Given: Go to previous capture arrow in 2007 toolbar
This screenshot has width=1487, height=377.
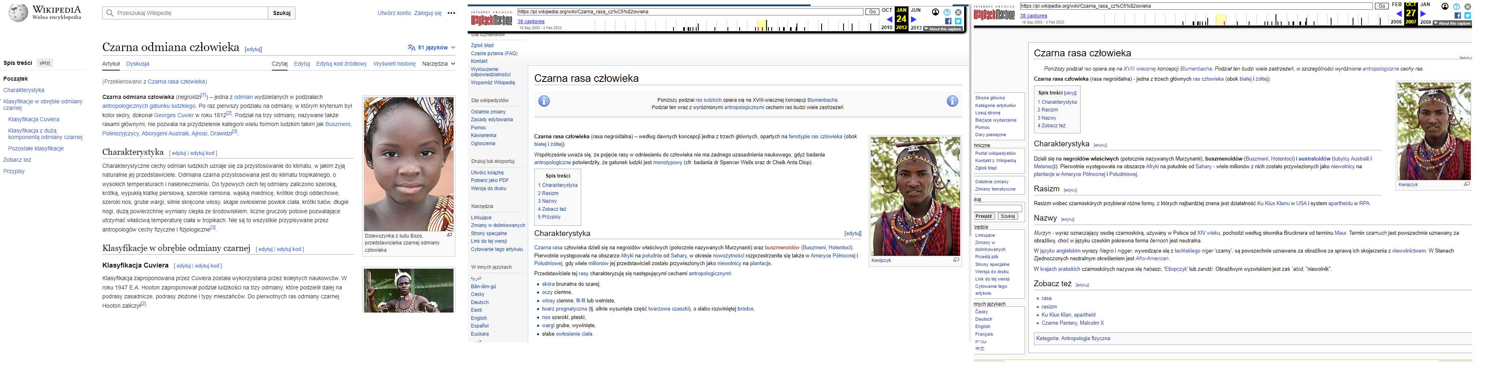Looking at the screenshot, I should (1399, 14).
